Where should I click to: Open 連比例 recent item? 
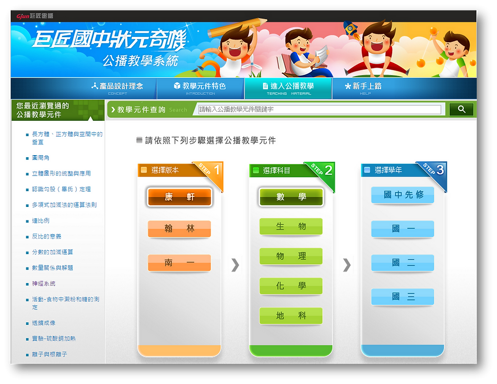[x=41, y=220]
